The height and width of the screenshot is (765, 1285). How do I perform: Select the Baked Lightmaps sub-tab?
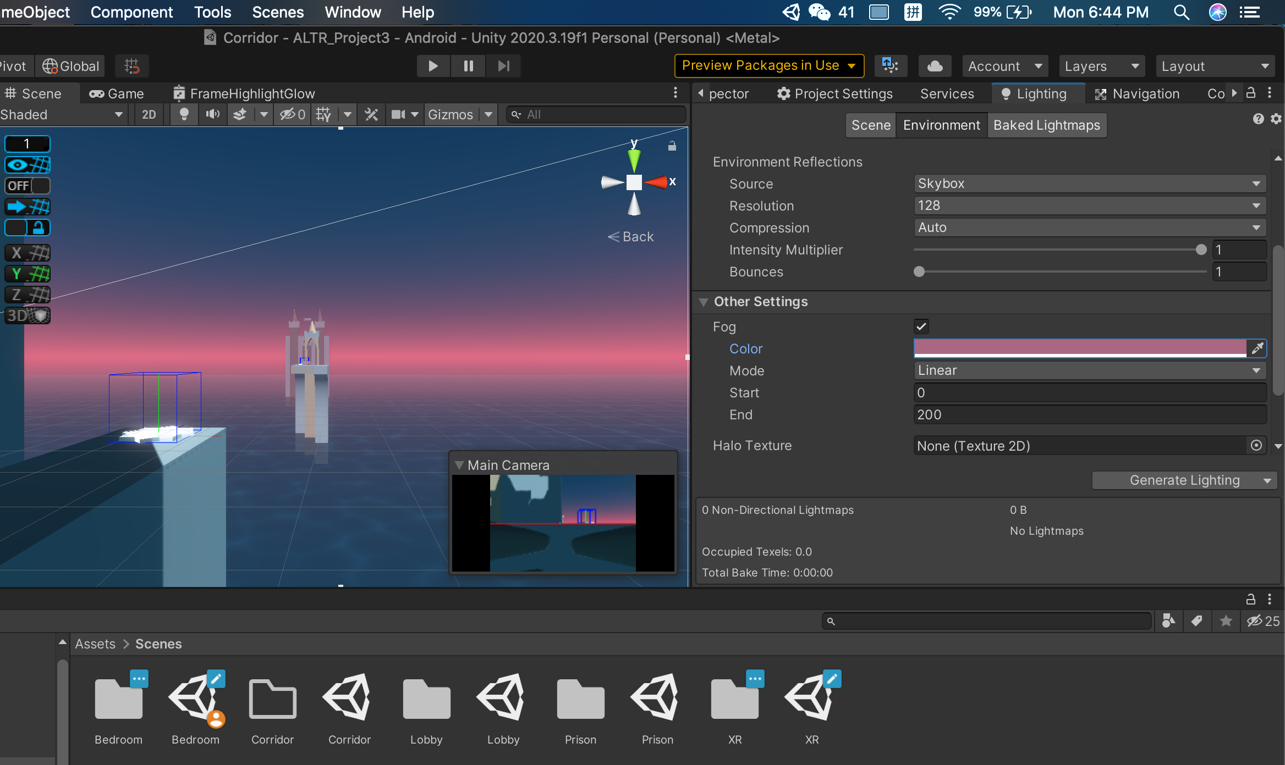[1047, 125]
